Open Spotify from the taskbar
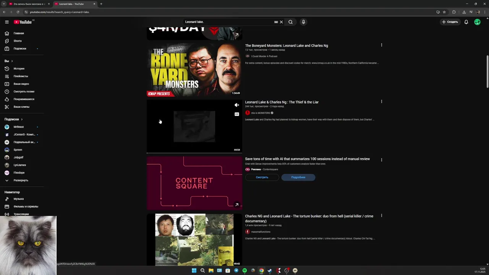 click(x=244, y=270)
